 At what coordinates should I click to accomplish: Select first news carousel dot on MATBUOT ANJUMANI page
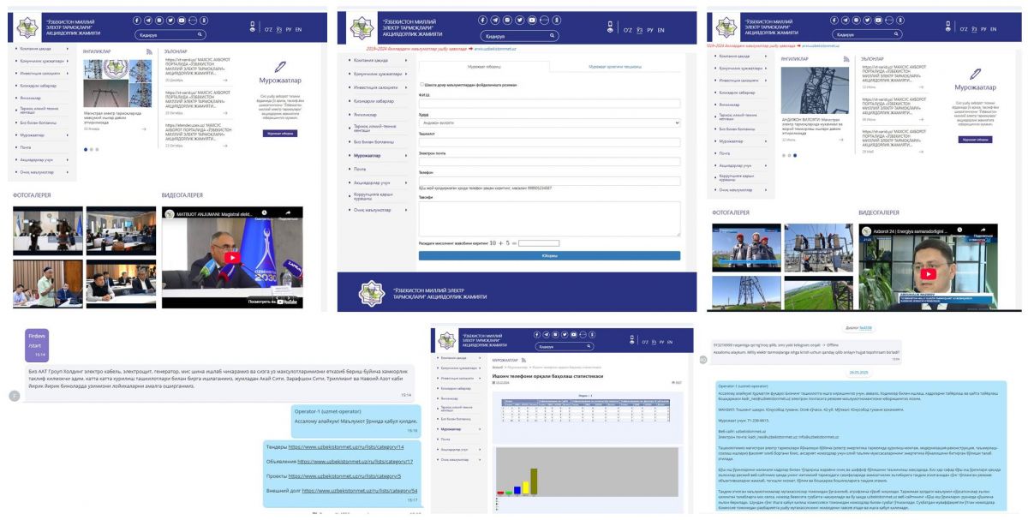pyautogui.click(x=85, y=149)
